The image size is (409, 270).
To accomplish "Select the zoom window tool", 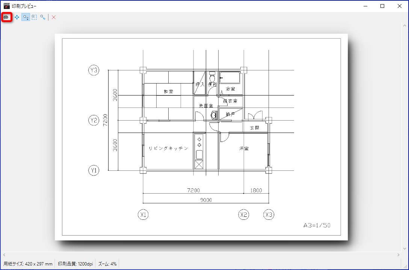I will (34, 18).
